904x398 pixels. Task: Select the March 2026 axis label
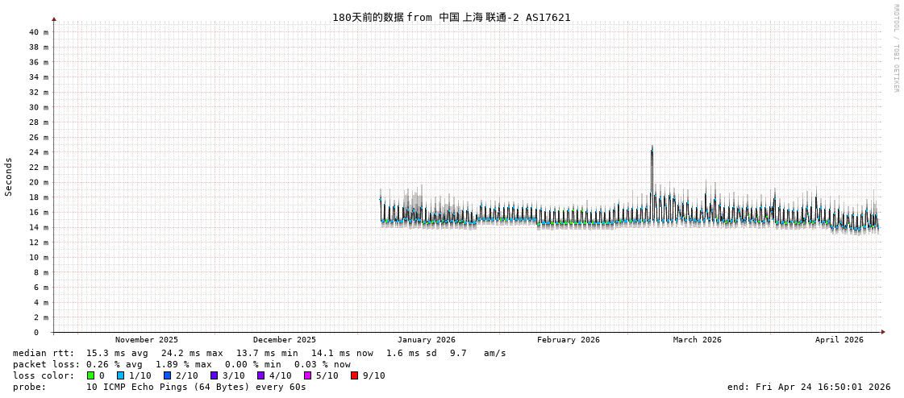[x=698, y=340]
